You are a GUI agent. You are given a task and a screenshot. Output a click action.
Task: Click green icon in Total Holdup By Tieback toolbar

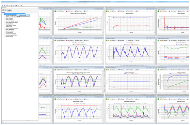click(x=158, y=40)
